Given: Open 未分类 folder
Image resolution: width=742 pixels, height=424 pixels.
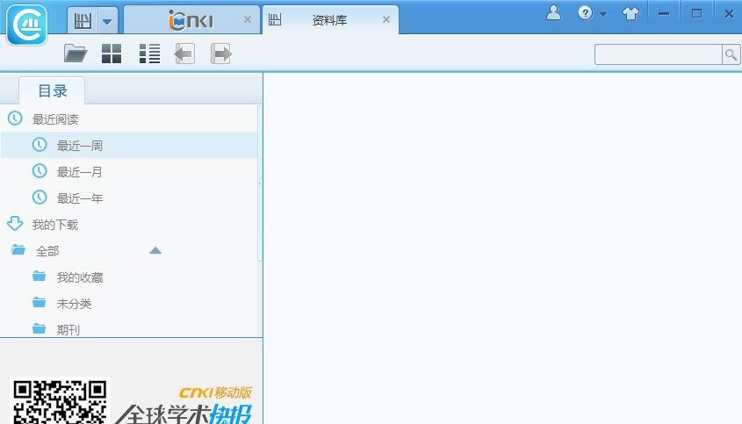Looking at the screenshot, I should pyautogui.click(x=74, y=304).
